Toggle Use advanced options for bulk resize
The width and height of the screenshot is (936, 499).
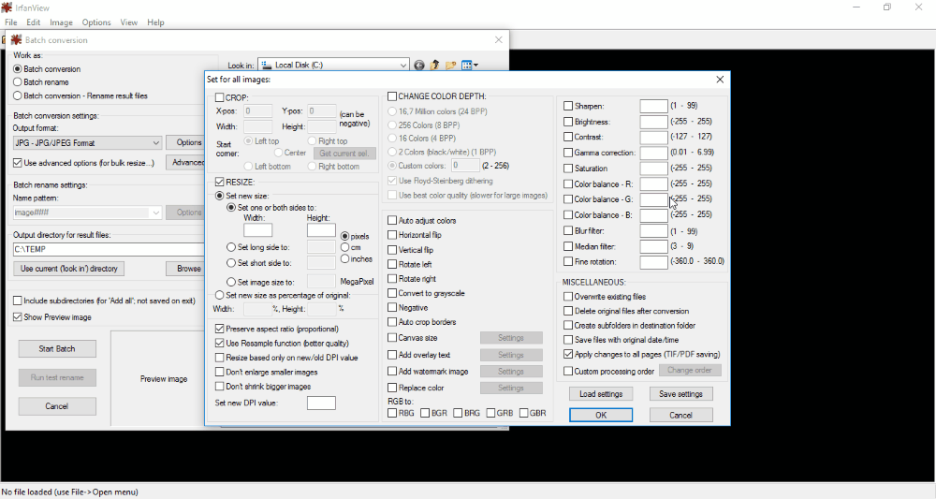pos(17,162)
